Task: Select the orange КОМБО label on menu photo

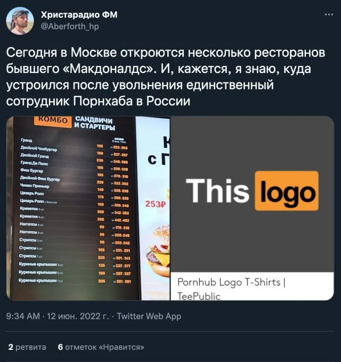Action: [53, 120]
